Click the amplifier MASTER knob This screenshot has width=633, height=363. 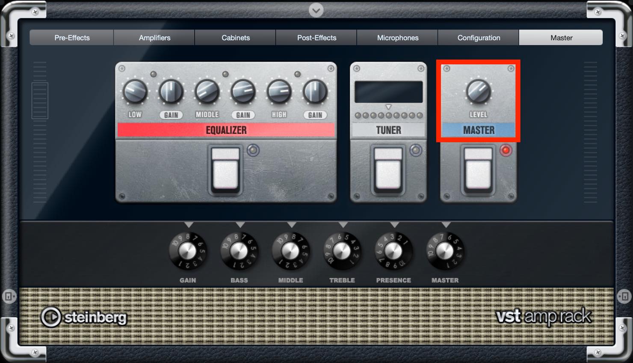tap(445, 251)
